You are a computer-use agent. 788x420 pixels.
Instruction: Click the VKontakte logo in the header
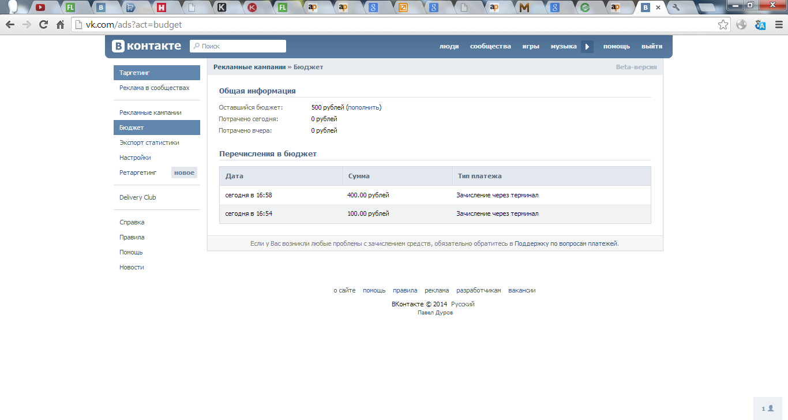pos(147,46)
